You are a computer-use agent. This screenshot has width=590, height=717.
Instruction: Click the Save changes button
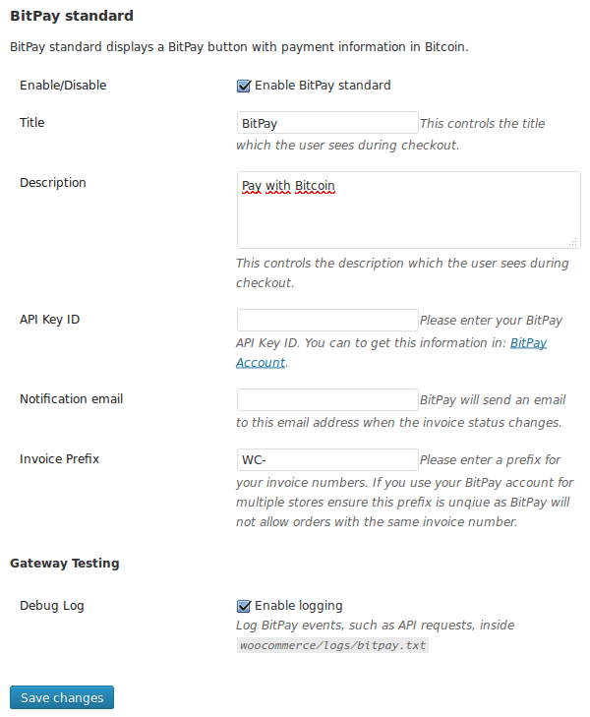(62, 697)
